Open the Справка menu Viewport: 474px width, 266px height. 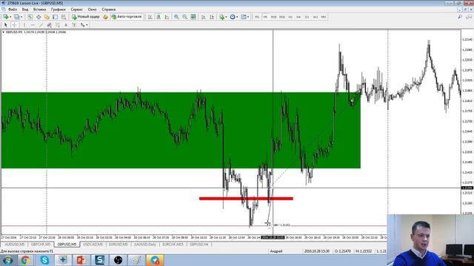tap(109, 10)
